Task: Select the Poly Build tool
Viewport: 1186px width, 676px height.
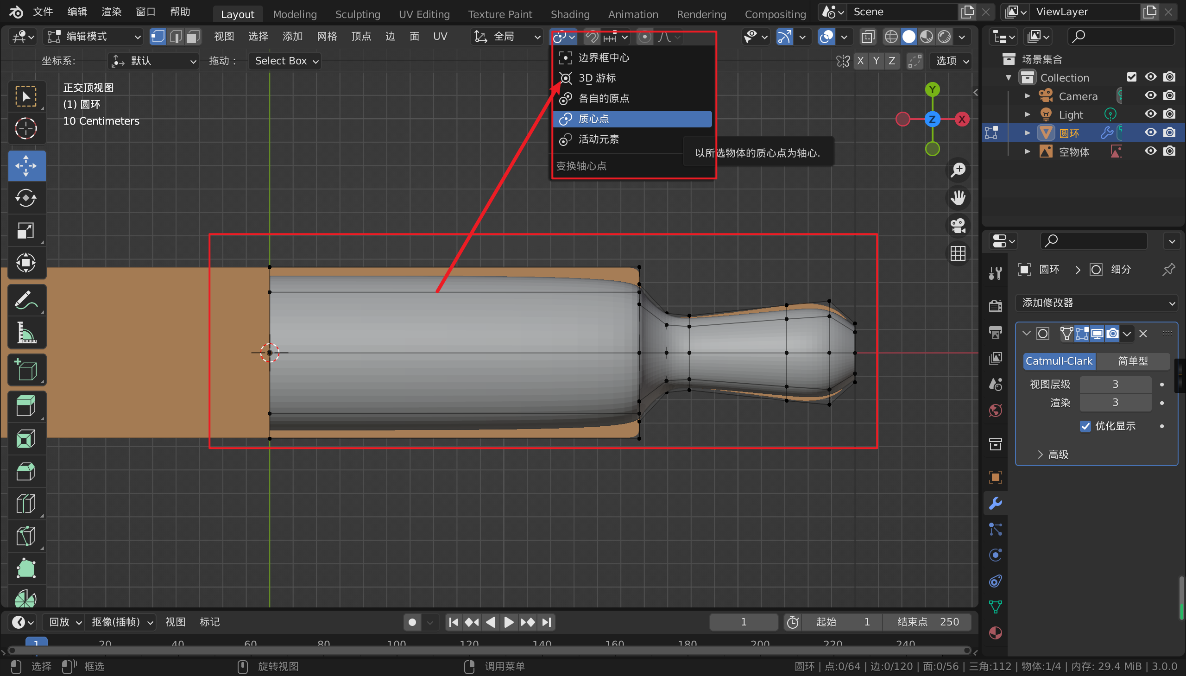Action: [26, 569]
